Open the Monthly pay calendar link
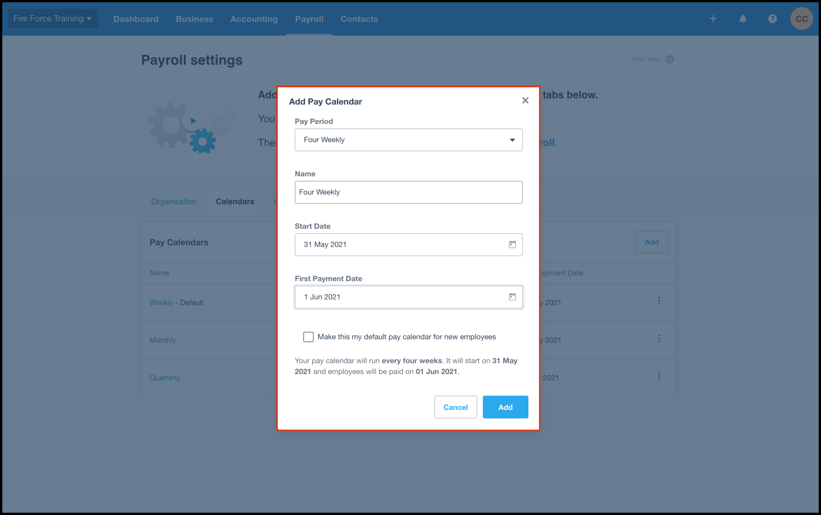 pyautogui.click(x=162, y=340)
